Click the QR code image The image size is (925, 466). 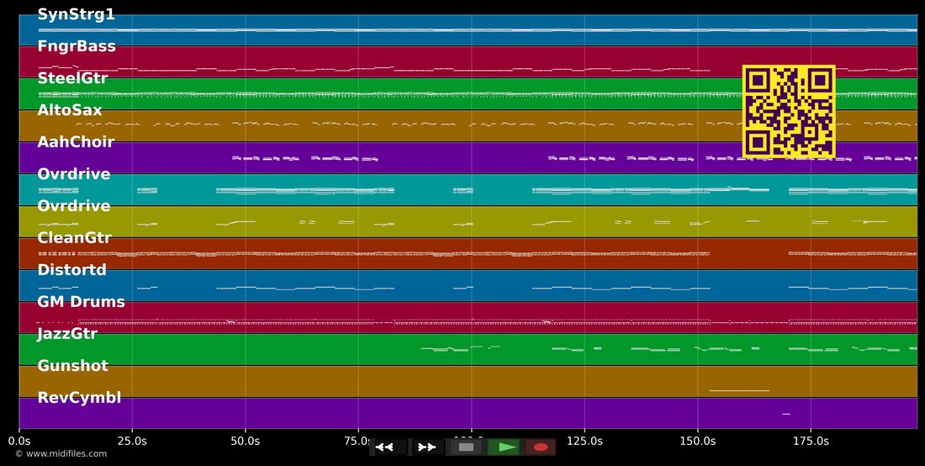789,112
